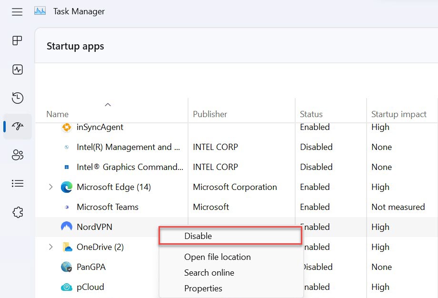Select the Microsoft Teams name
This screenshot has width=438, height=298.
[108, 207]
